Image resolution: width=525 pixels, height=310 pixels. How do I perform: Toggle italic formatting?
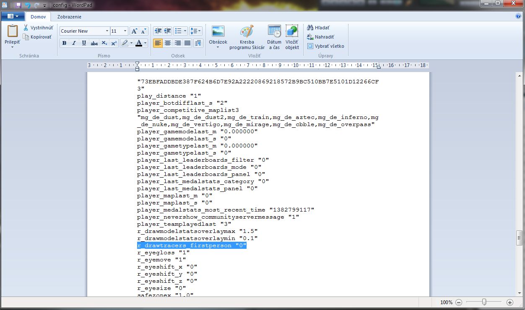coord(74,43)
